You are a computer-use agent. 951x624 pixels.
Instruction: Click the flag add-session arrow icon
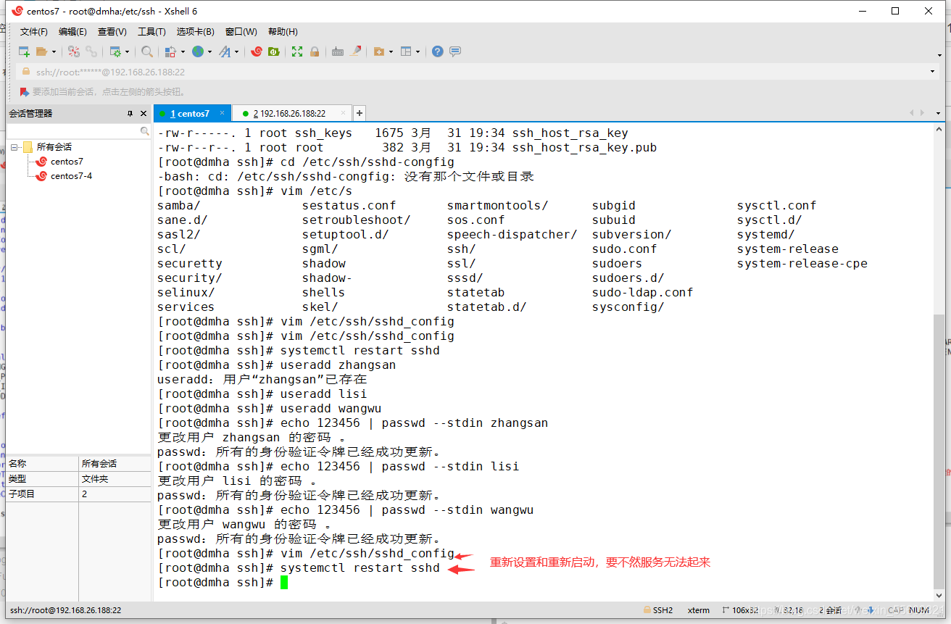(x=25, y=92)
